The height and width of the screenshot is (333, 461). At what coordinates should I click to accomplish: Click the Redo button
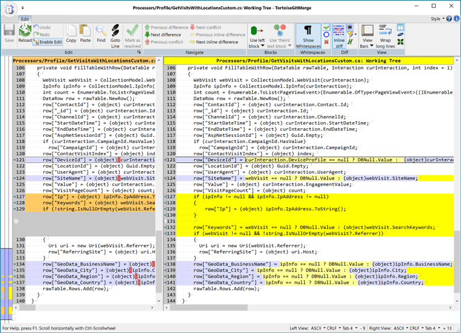pos(41,35)
